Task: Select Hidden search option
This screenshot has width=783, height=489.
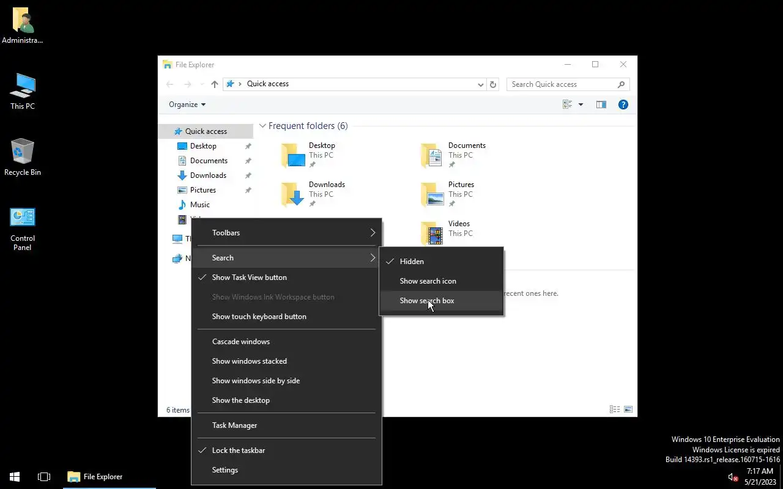Action: (x=441, y=262)
